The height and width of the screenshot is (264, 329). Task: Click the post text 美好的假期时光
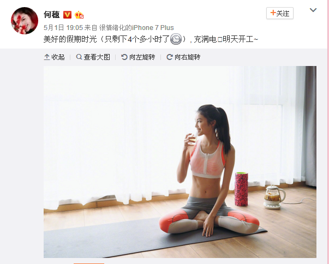[70, 39]
